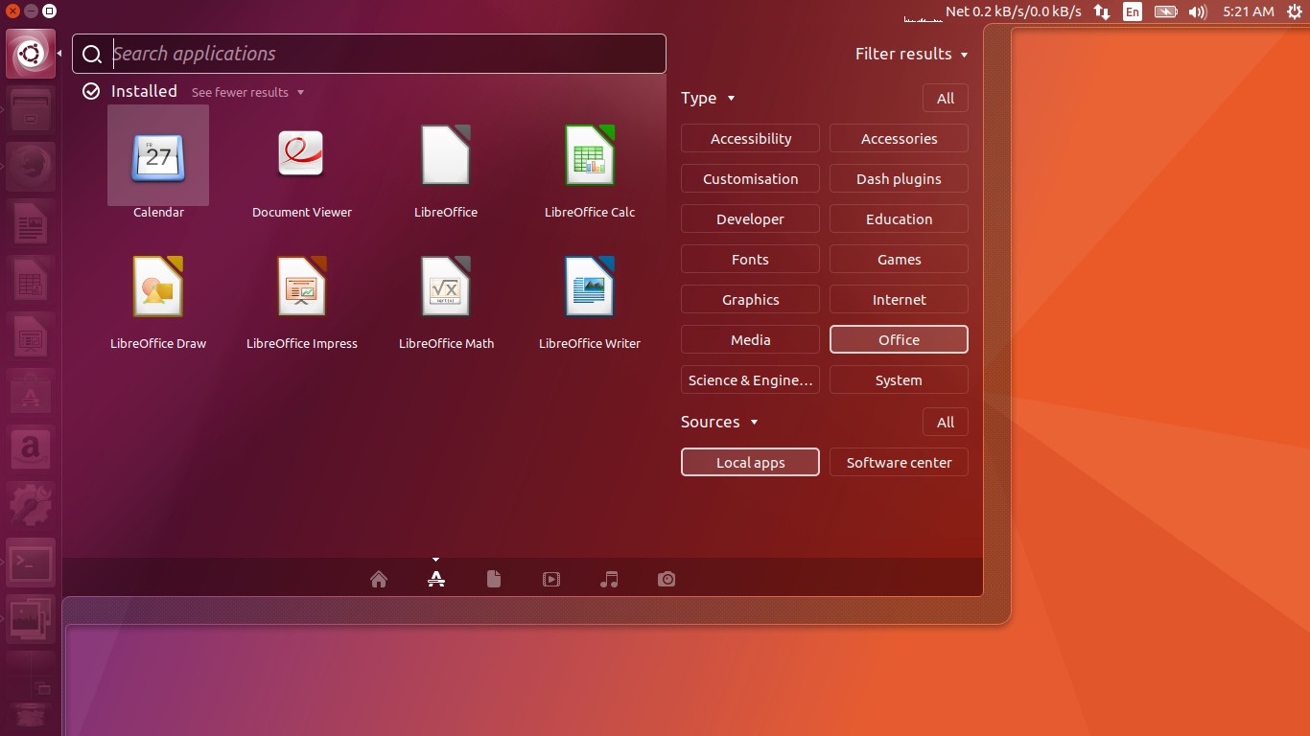Switch to the Photos lens
The width and height of the screenshot is (1310, 736).
pyautogui.click(x=667, y=579)
